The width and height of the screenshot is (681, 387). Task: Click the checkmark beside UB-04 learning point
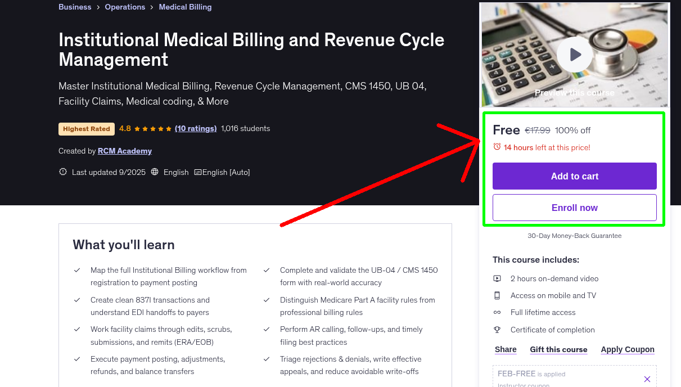tap(267, 270)
